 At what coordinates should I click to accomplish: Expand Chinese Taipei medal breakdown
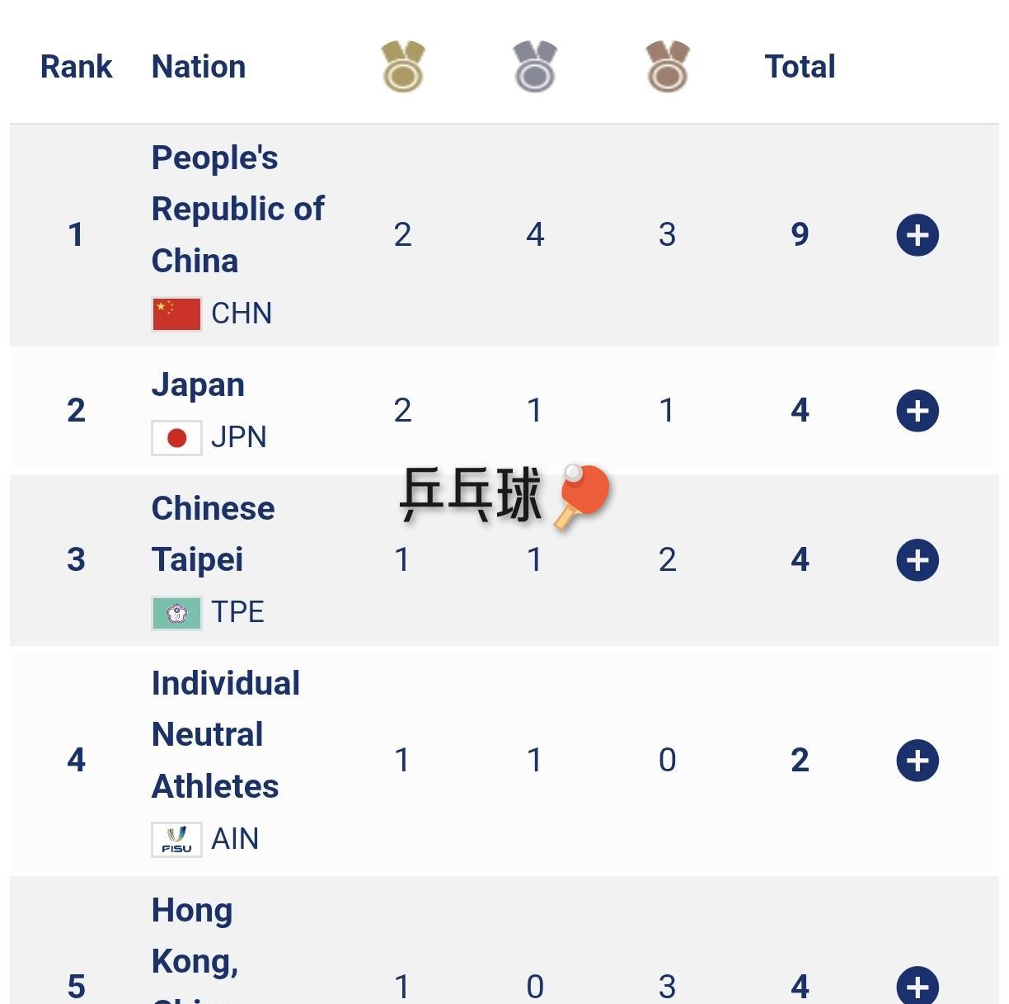(x=917, y=560)
